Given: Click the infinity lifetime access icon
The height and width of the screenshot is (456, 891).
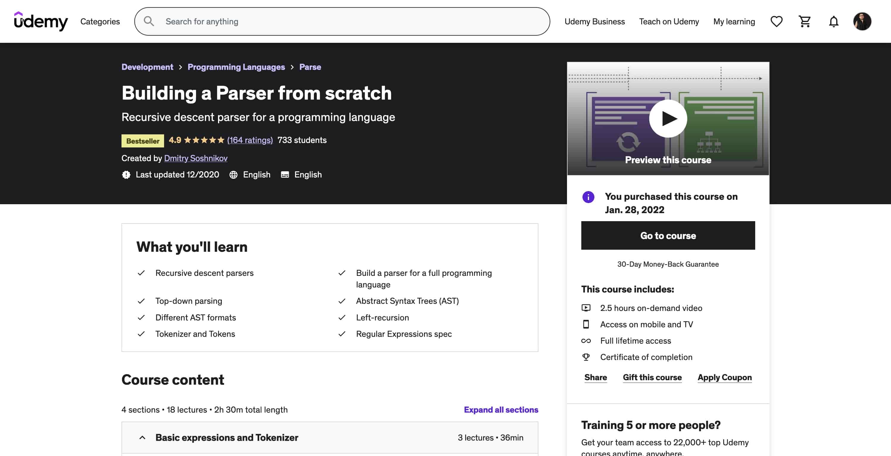Looking at the screenshot, I should coord(586,341).
